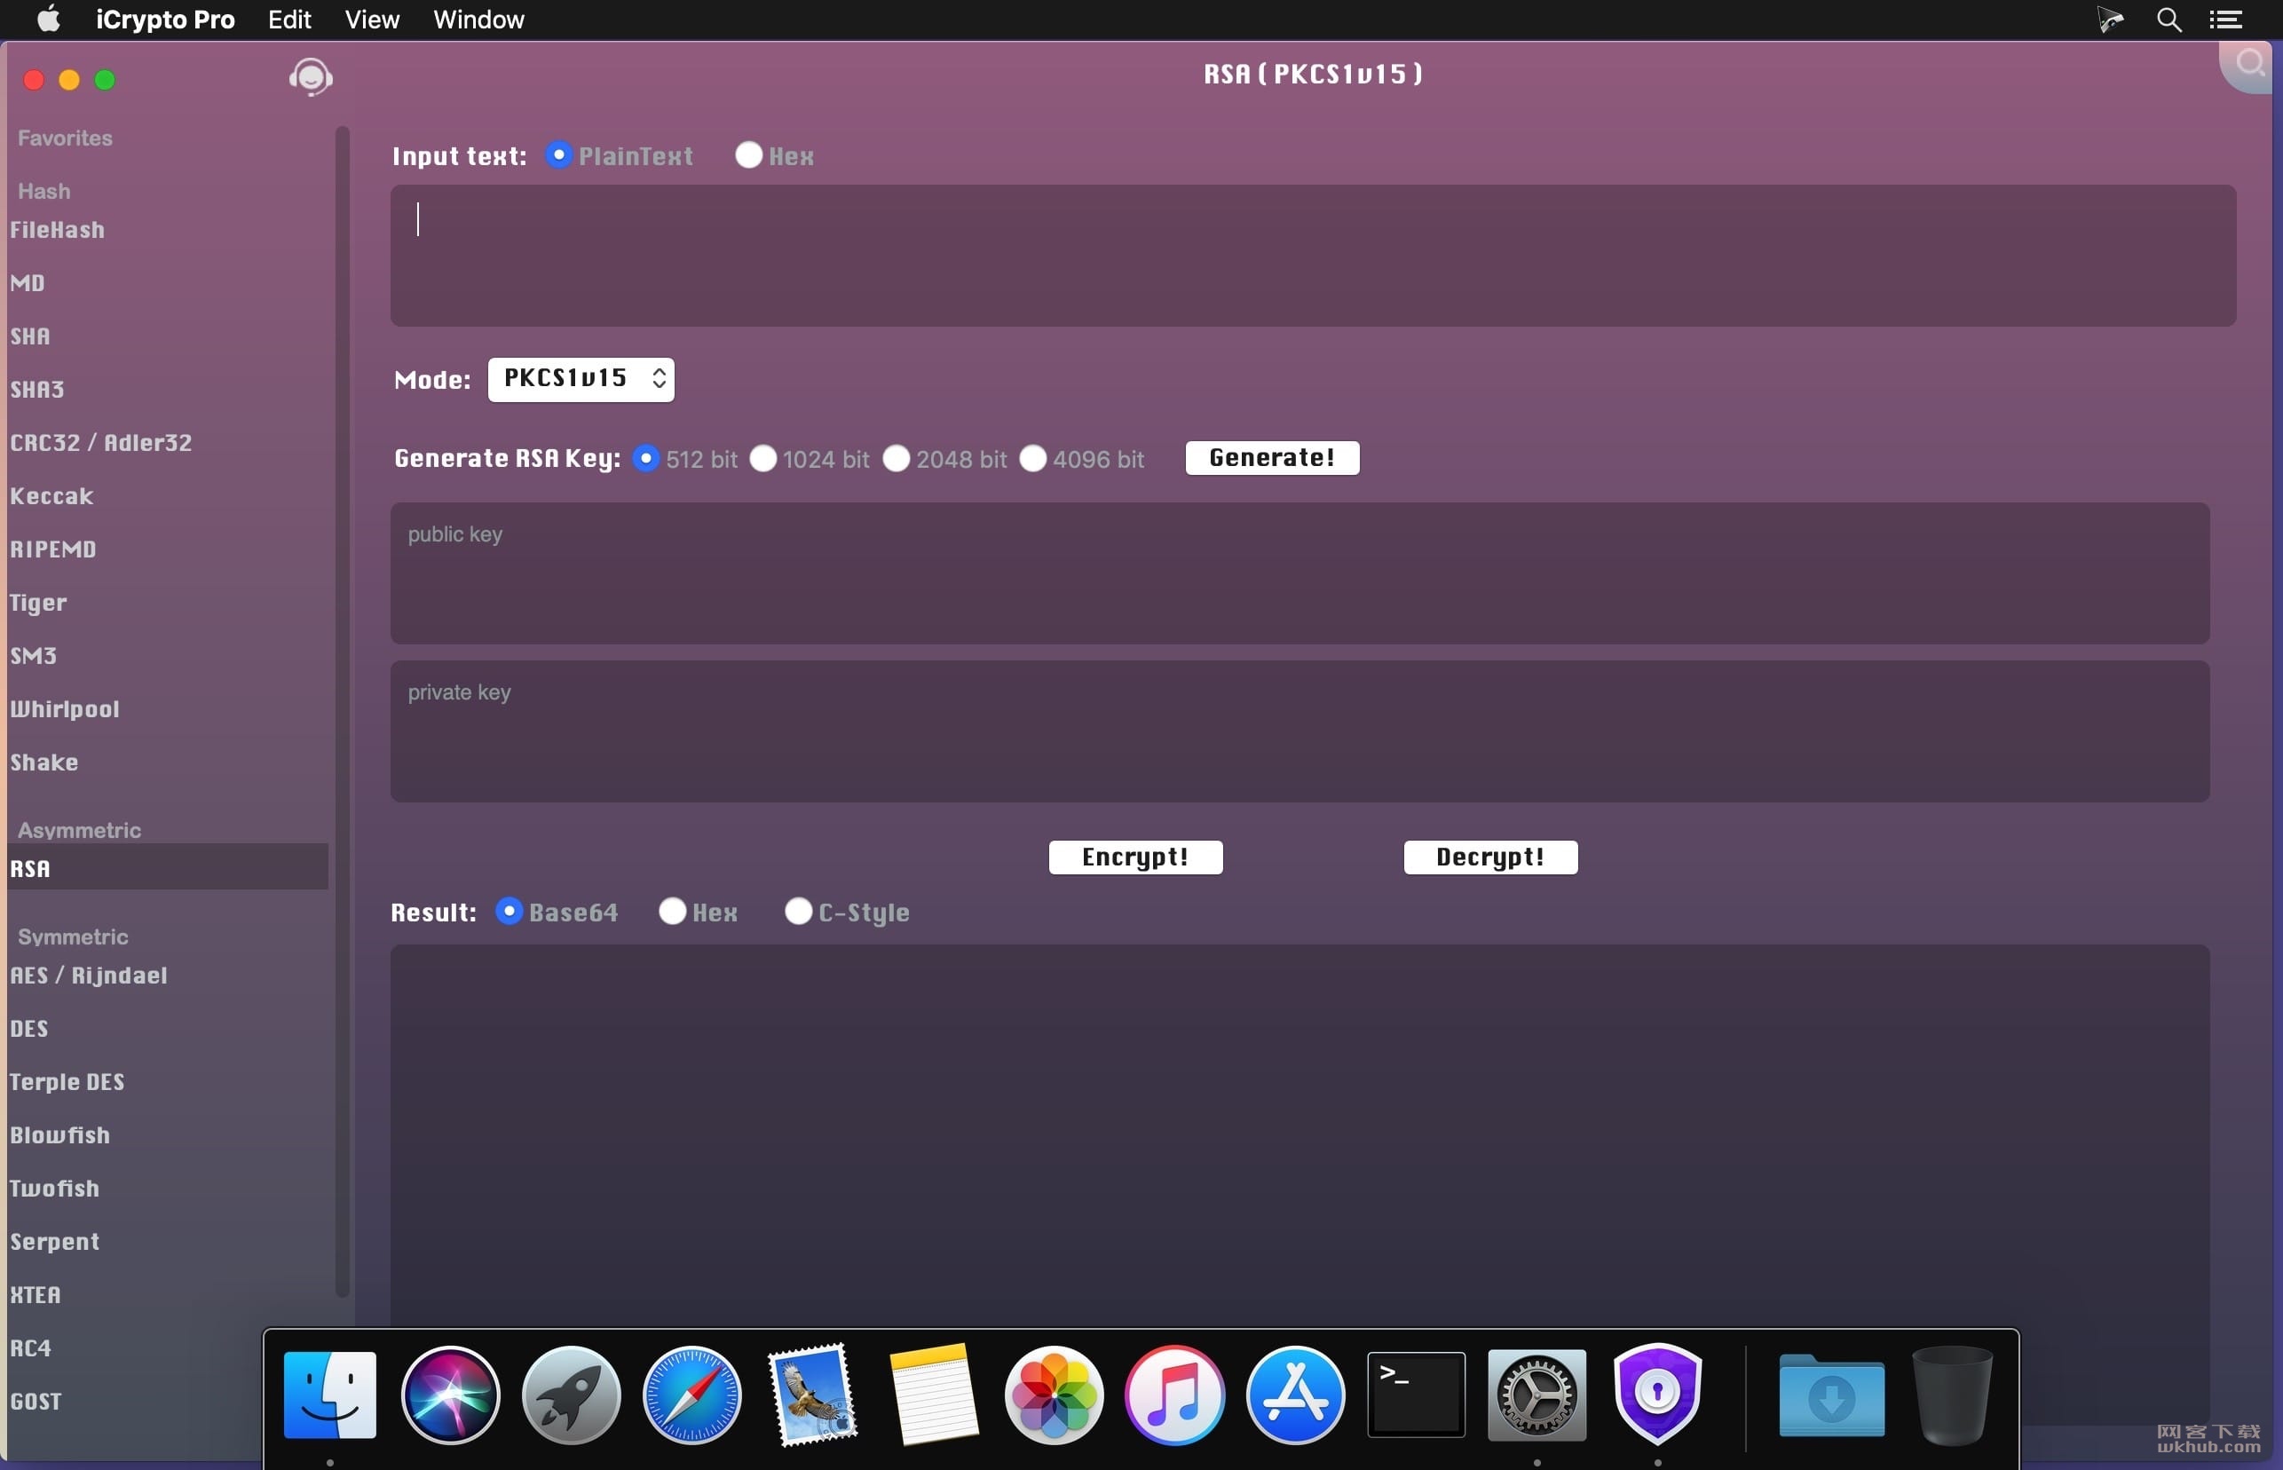Viewport: 2283px width, 1470px height.
Task: Select MD hash in sidebar
Action: pyautogui.click(x=28, y=283)
